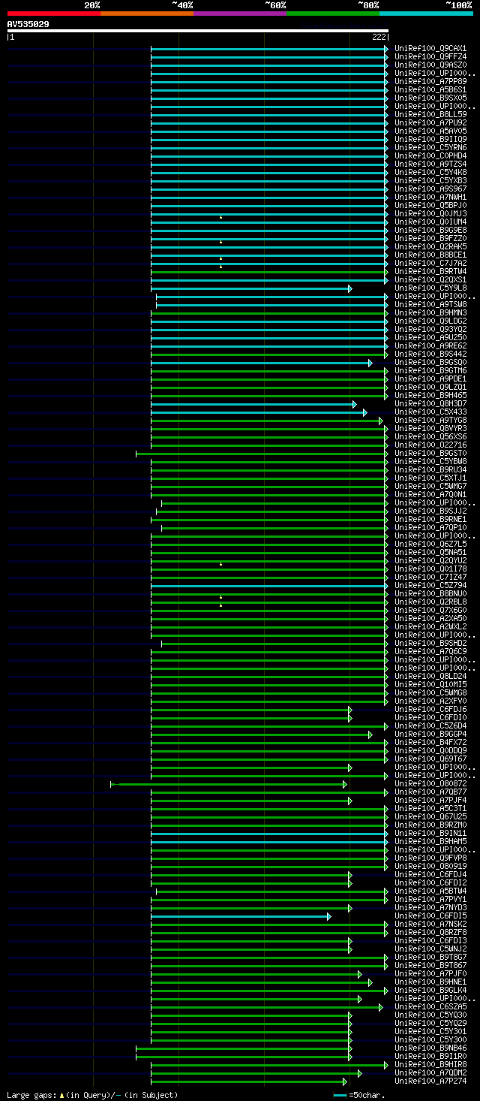The image size is (480, 1101).
Task: Click the cyan alignment bar for Q9CAX1
Action: 268,48
